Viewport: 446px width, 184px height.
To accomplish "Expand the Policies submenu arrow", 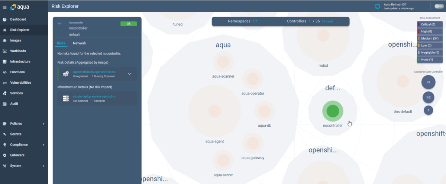I will click(x=44, y=124).
